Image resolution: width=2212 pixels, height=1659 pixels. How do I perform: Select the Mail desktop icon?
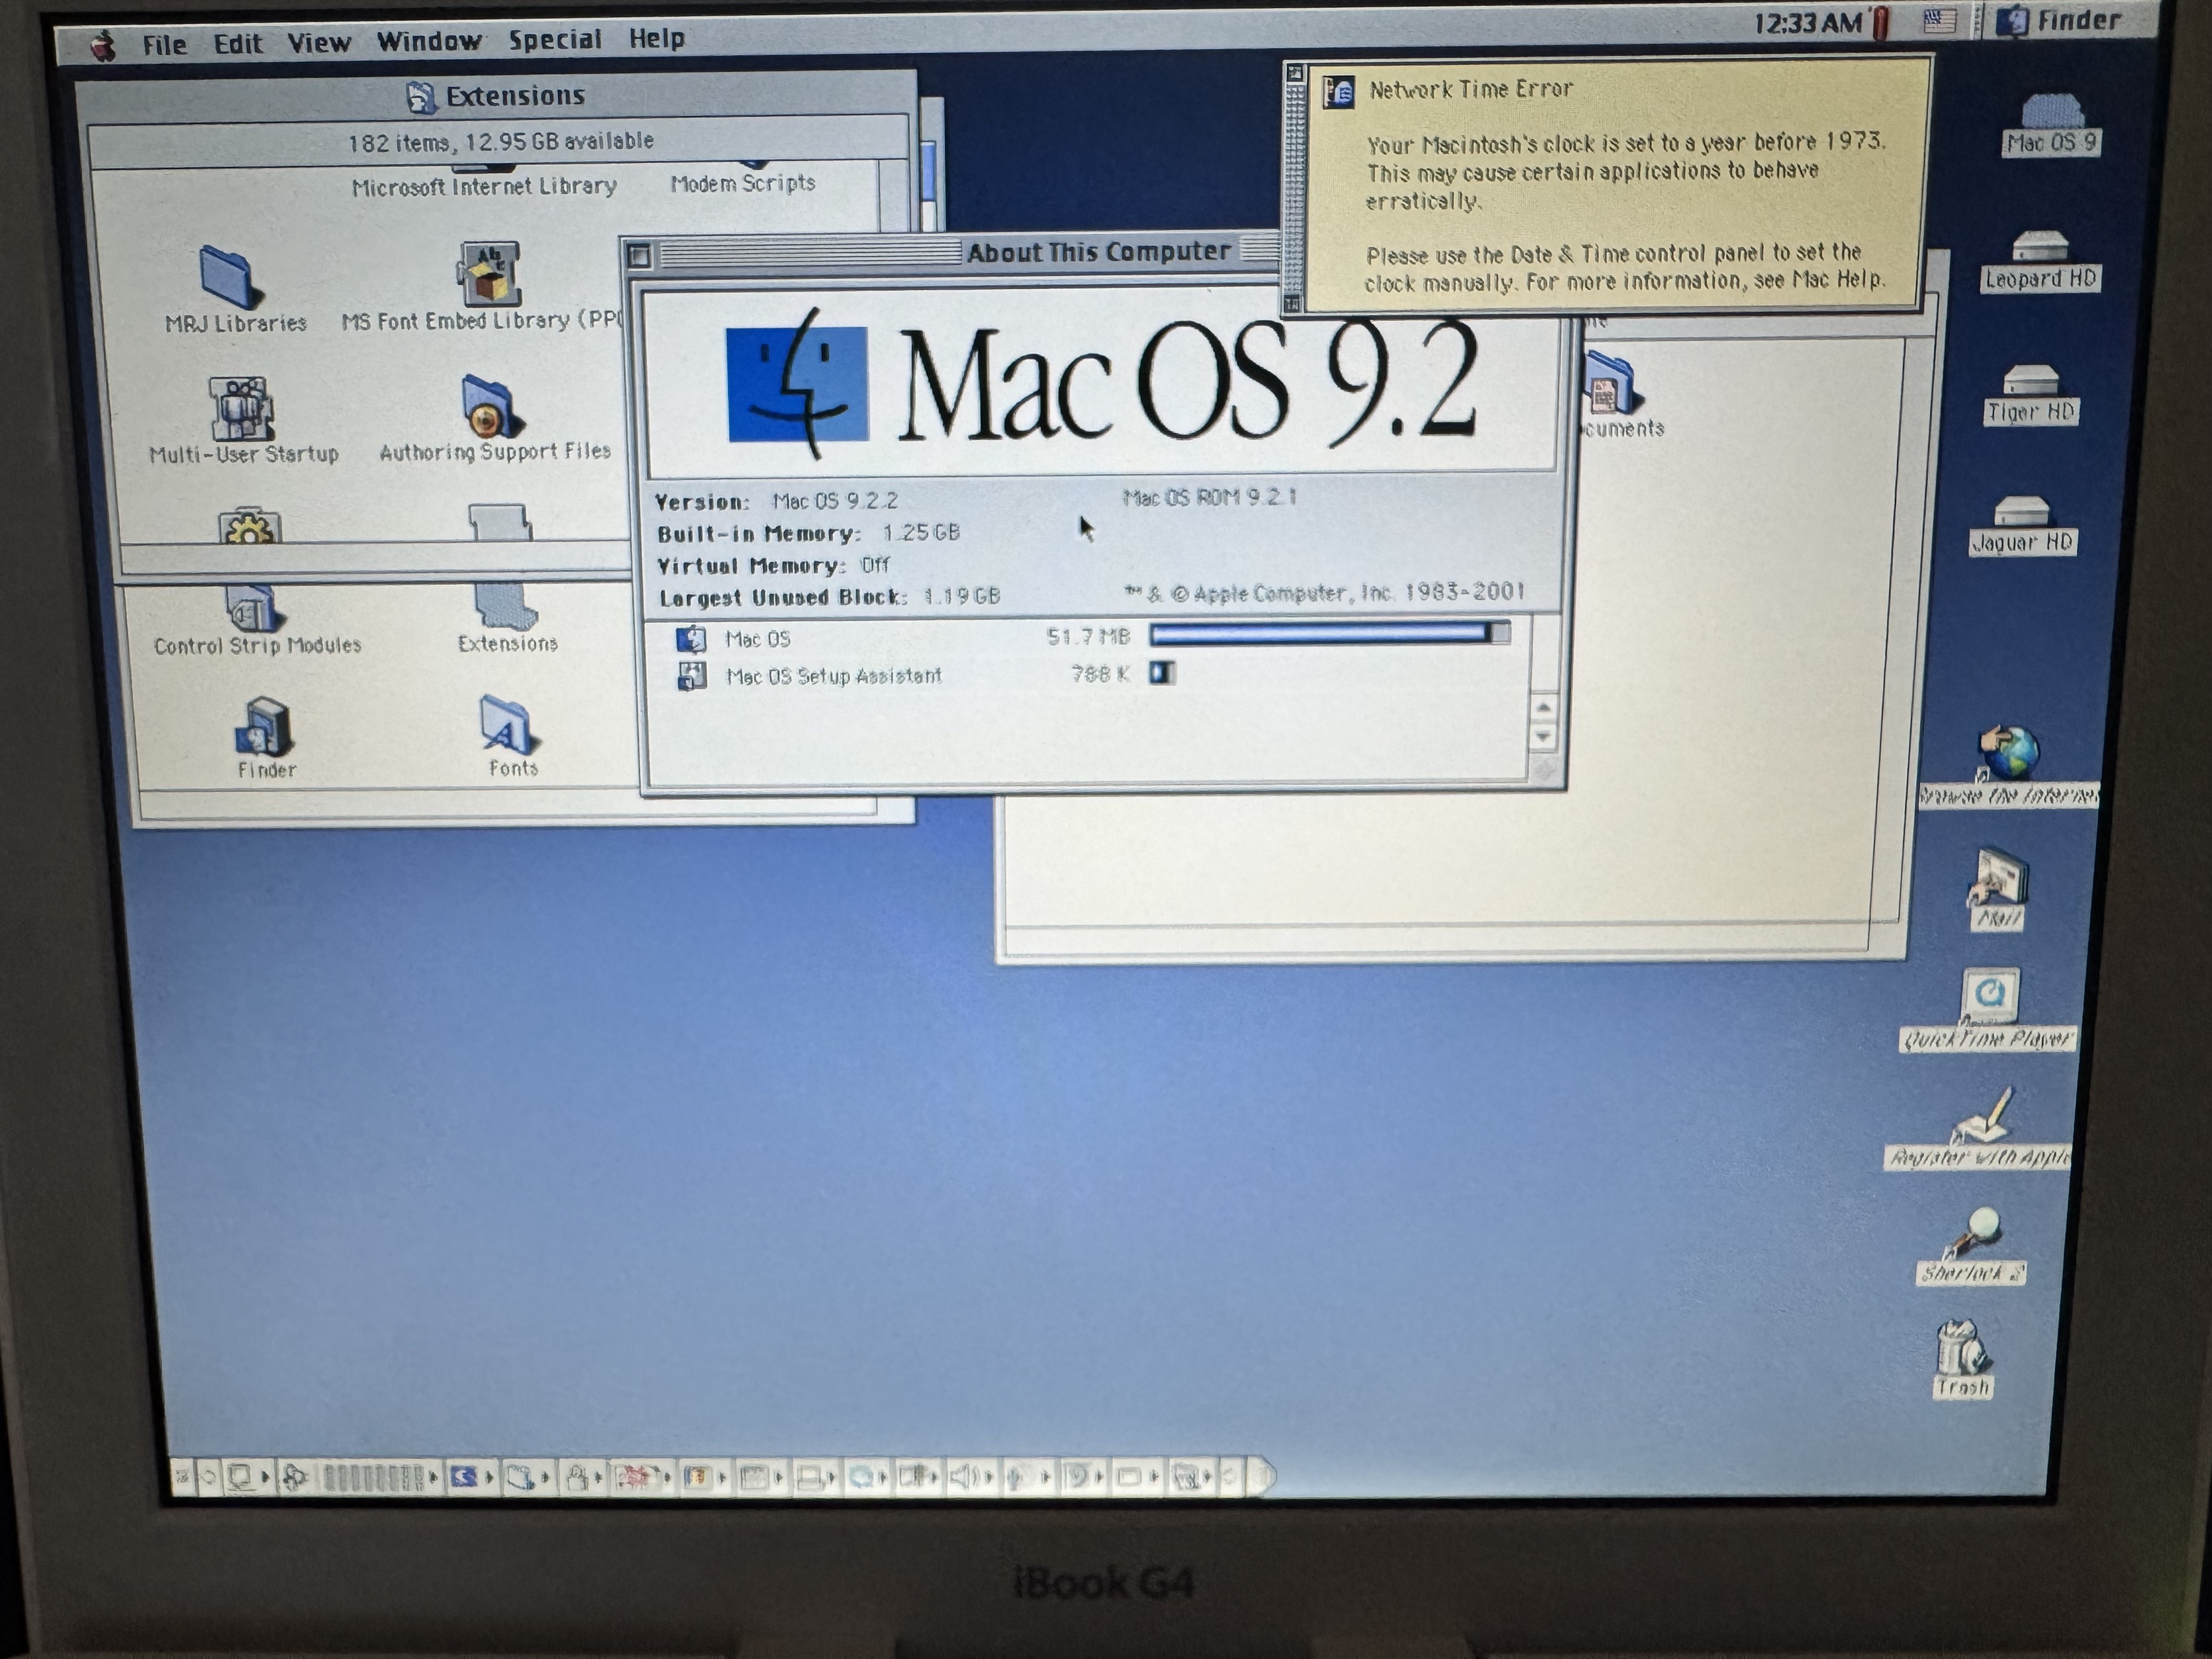point(1999,889)
